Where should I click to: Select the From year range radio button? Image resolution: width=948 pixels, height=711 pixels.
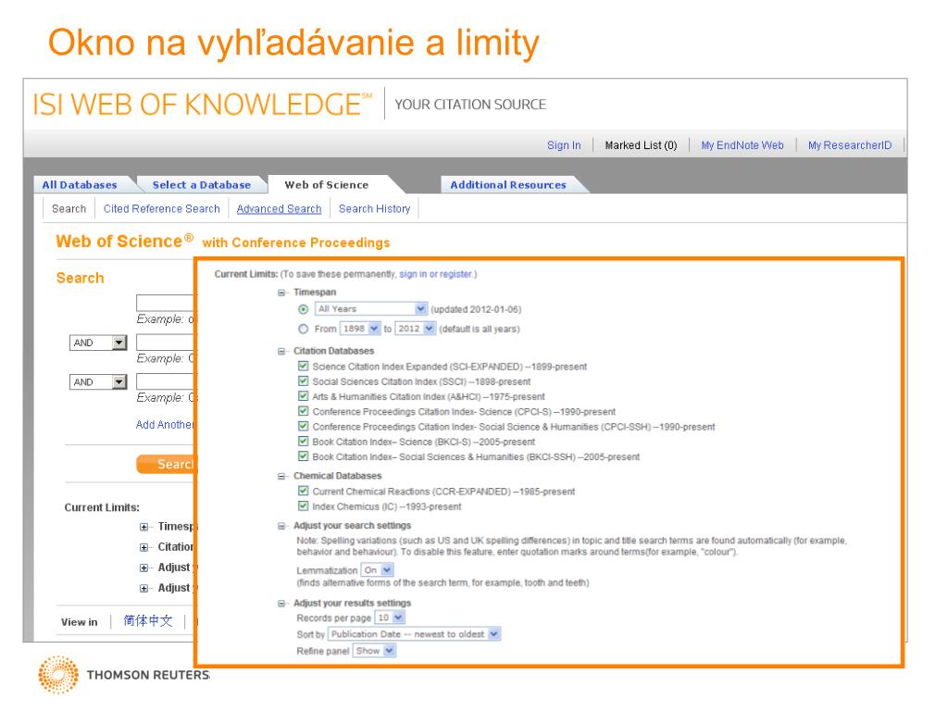[x=304, y=329]
